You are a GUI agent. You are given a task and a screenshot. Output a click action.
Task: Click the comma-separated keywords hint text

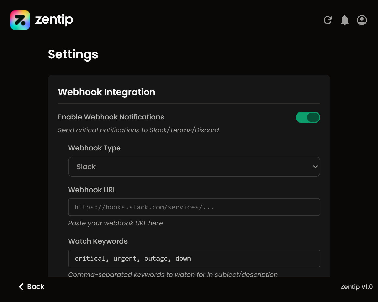click(x=173, y=274)
